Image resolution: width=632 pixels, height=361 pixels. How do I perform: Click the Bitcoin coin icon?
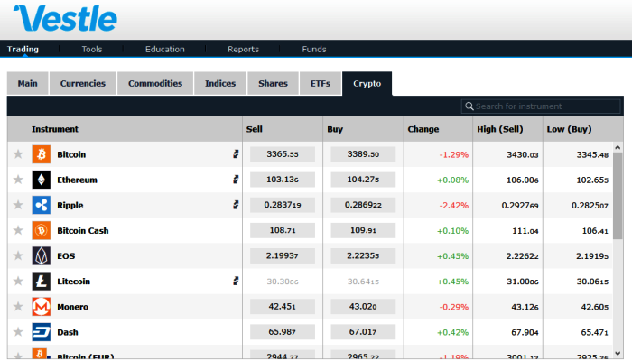pos(42,154)
